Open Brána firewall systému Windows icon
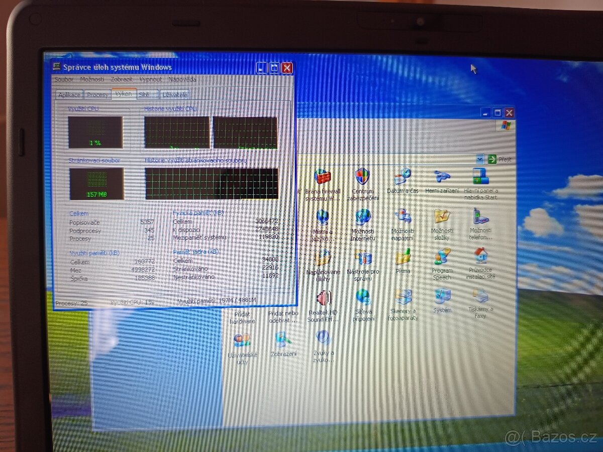Viewport: 603px width, 452px height. (323, 177)
